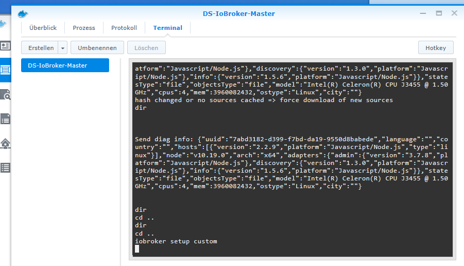Minimize the DS-IoBroker-Master window

[x=423, y=13]
